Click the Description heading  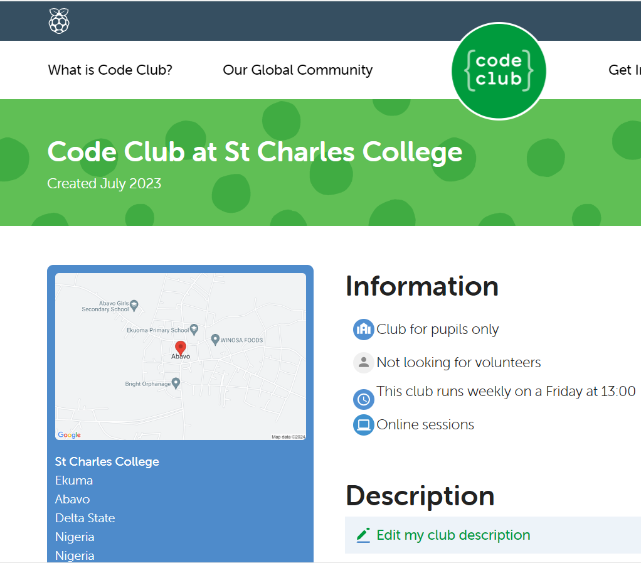coord(420,495)
